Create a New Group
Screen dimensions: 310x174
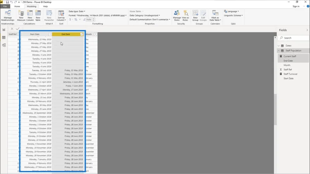(x=195, y=15)
